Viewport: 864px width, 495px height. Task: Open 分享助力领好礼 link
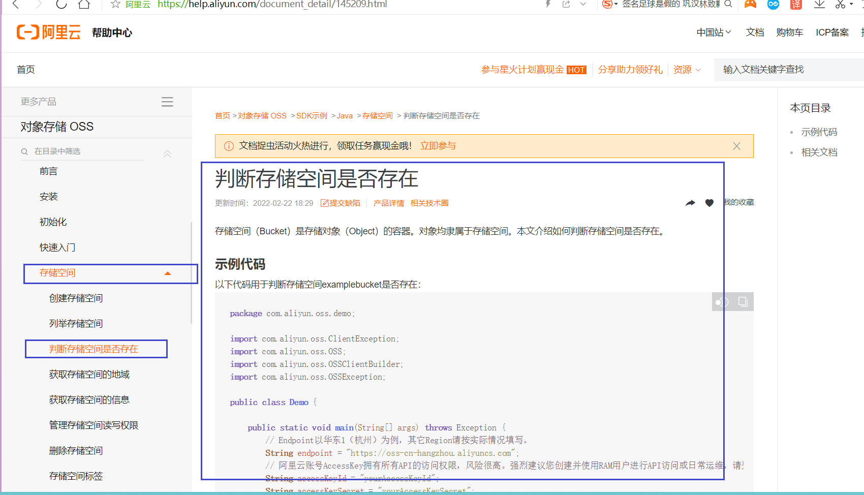[x=630, y=70]
